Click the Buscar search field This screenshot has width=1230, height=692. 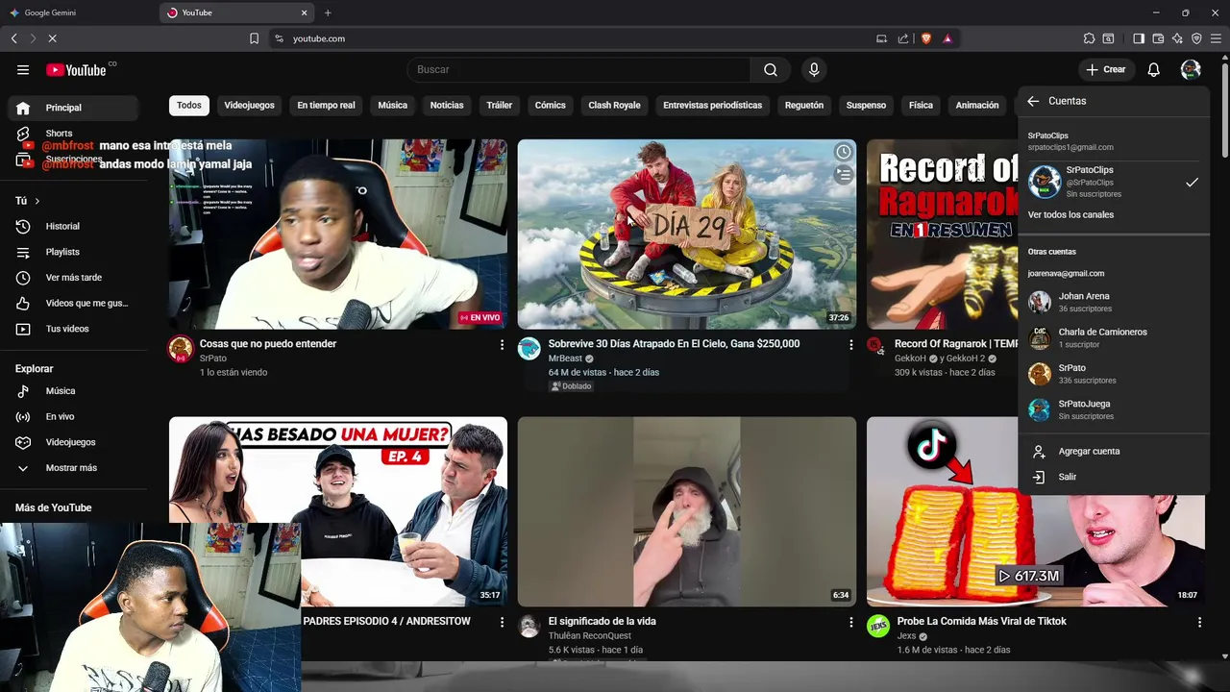[578, 69]
